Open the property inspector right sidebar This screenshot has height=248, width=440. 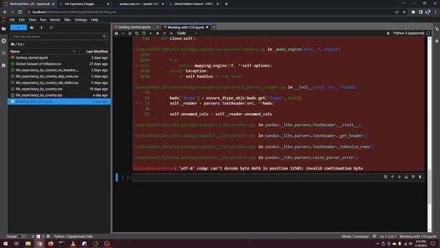click(437, 29)
